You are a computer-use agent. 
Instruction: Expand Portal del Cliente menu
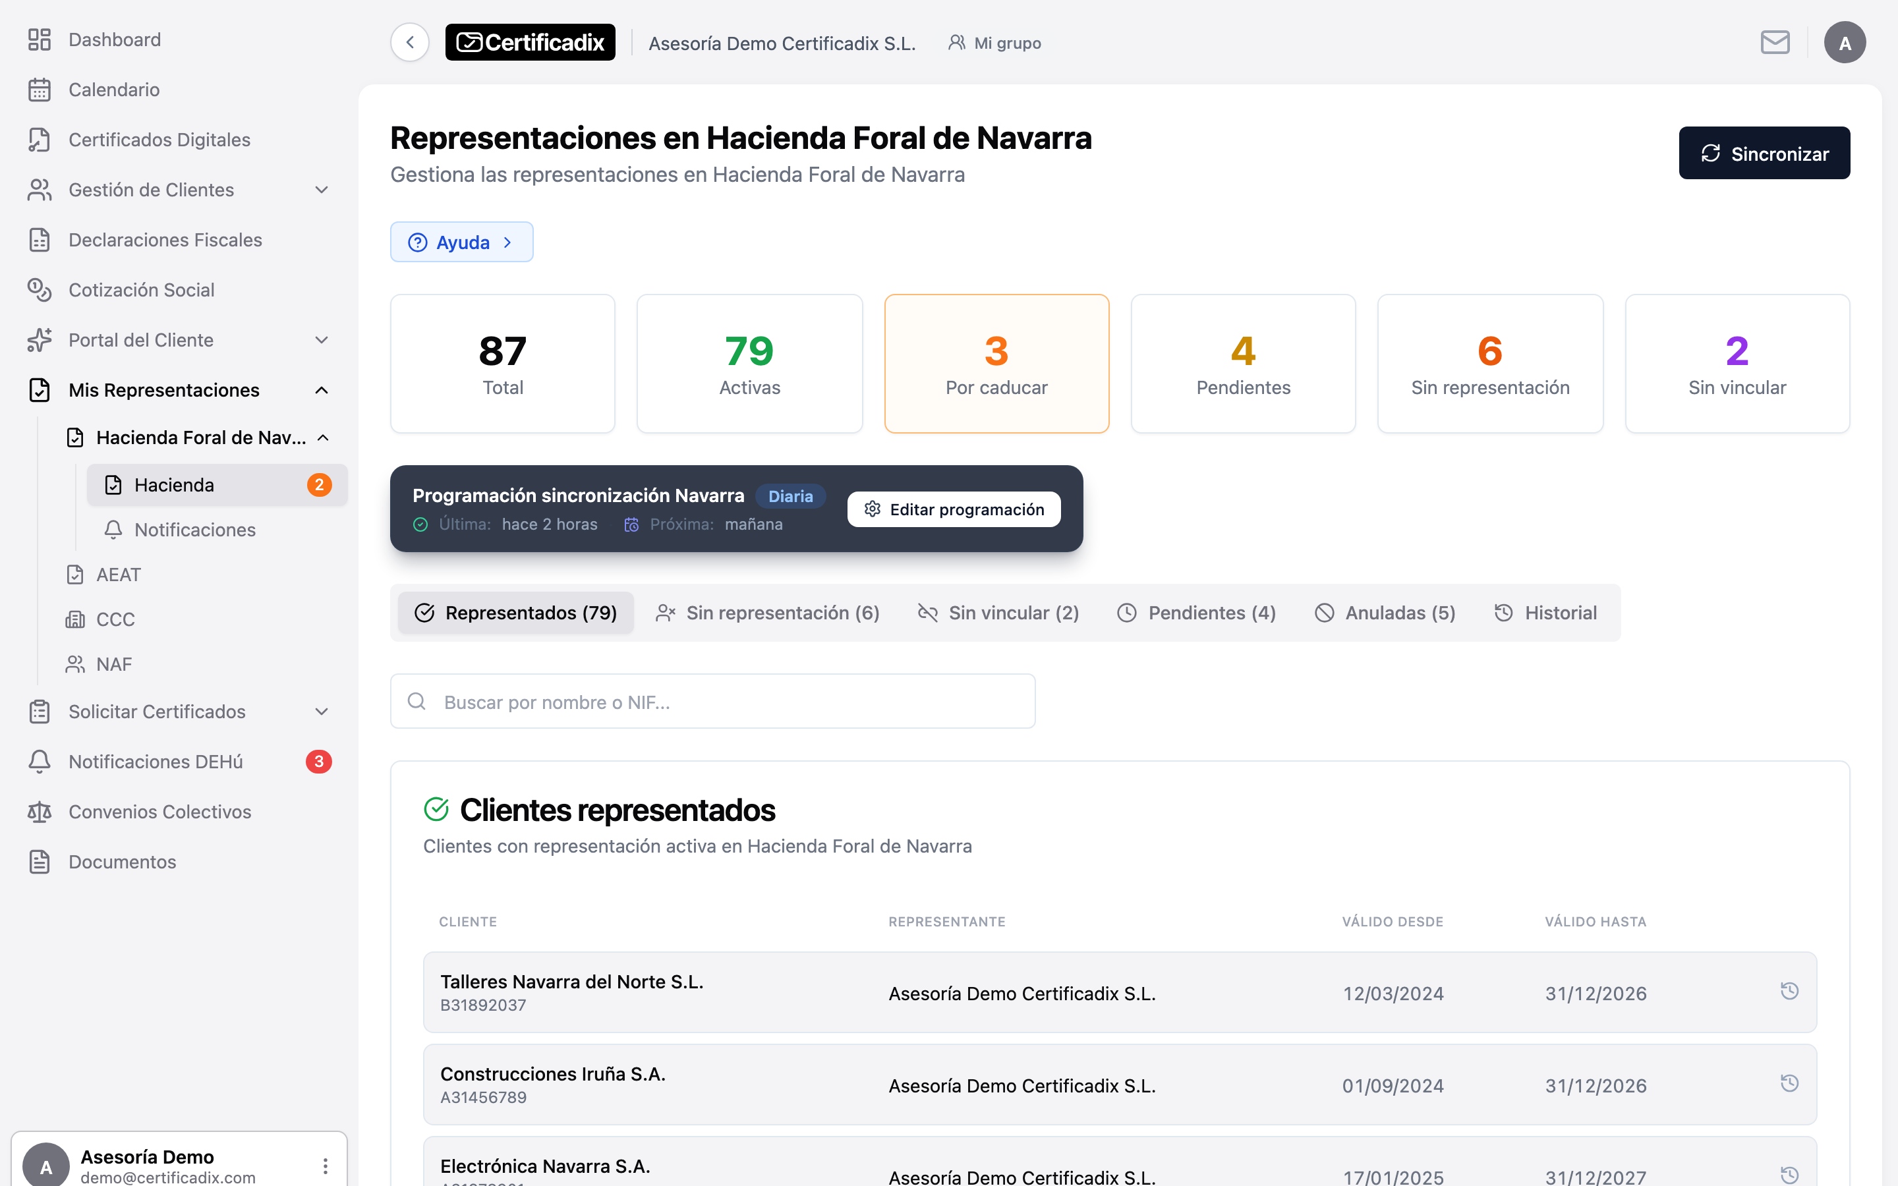(x=179, y=341)
